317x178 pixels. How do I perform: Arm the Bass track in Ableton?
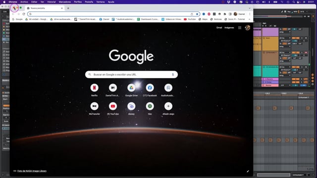click(306, 38)
